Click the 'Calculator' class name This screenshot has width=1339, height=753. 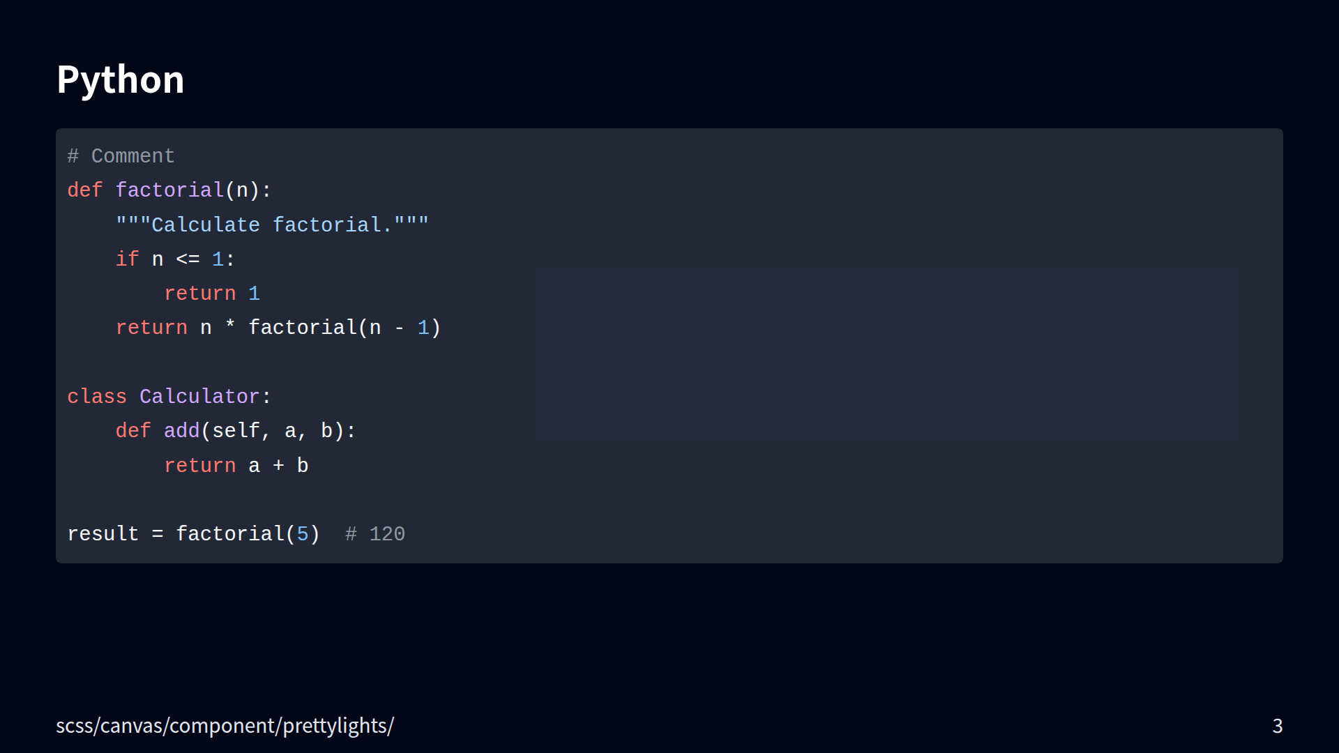click(199, 397)
